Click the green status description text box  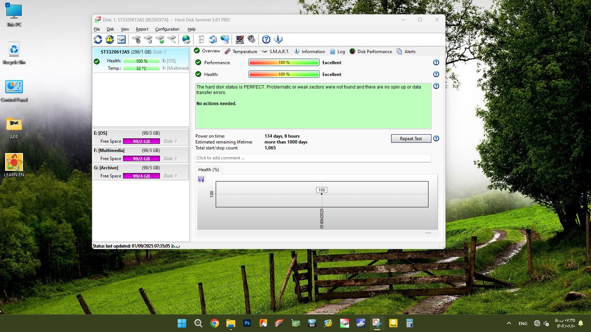point(313,106)
